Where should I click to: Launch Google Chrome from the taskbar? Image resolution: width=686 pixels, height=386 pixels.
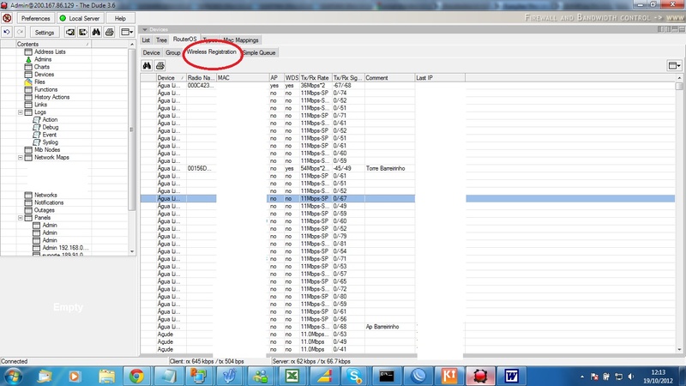[136, 376]
